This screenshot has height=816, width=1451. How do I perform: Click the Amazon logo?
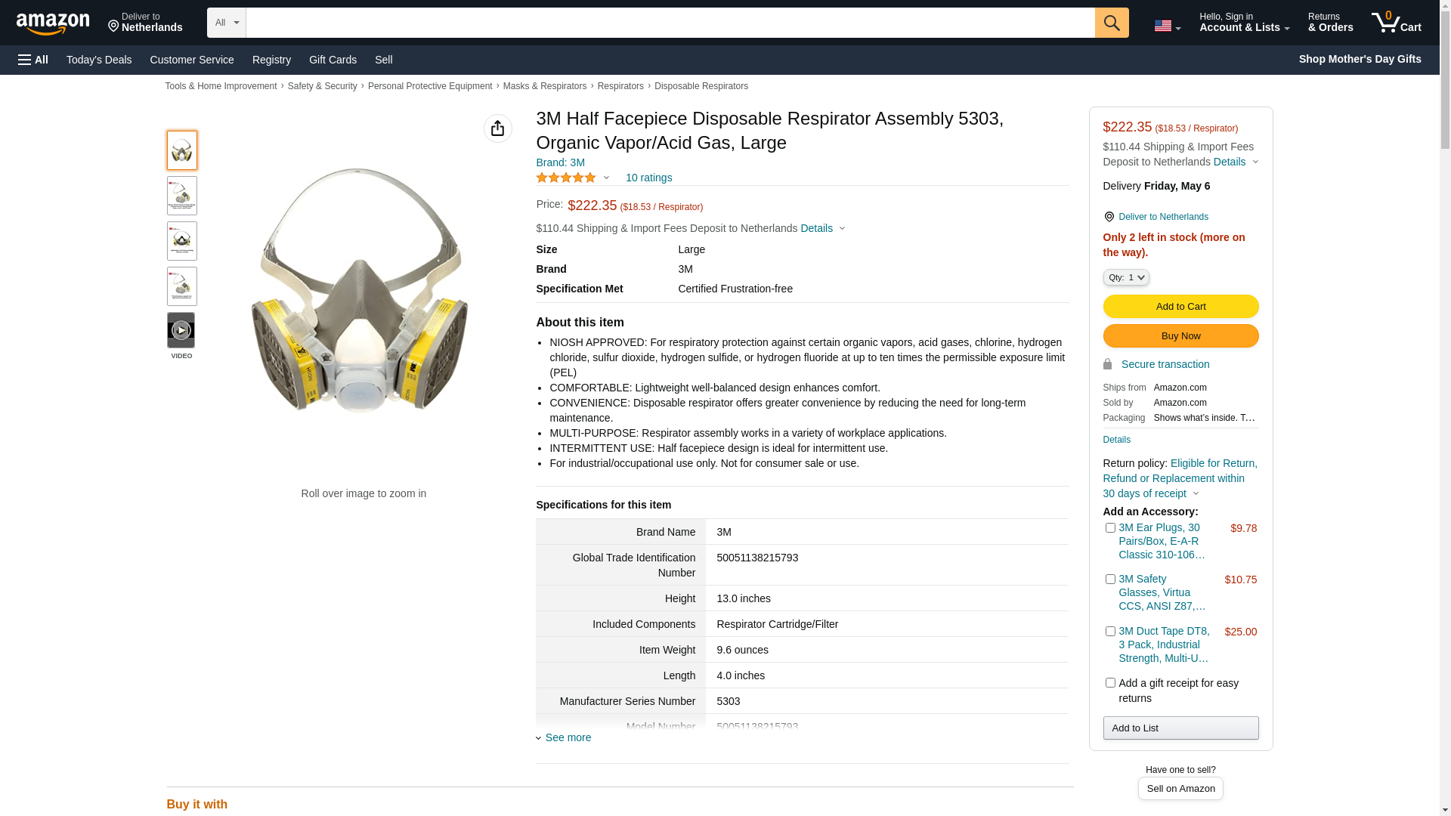[53, 24]
